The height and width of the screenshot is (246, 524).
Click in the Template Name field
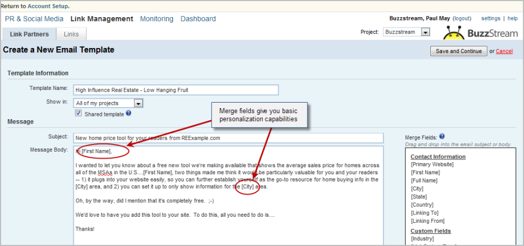coord(176,90)
